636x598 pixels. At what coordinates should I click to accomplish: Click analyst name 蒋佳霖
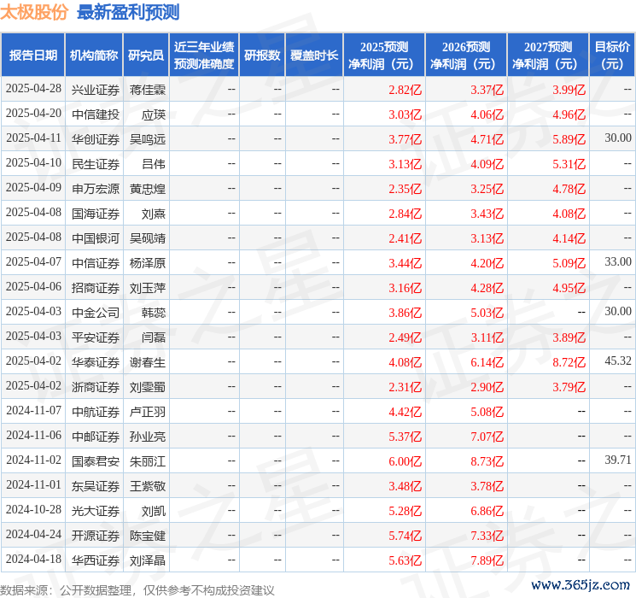click(148, 90)
